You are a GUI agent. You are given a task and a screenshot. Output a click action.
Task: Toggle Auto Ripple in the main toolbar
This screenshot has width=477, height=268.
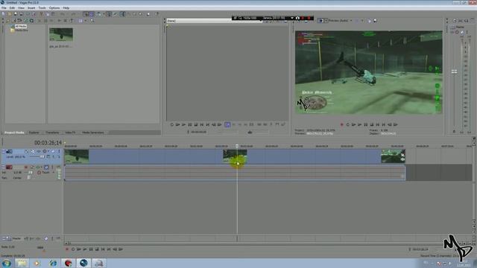point(98,14)
